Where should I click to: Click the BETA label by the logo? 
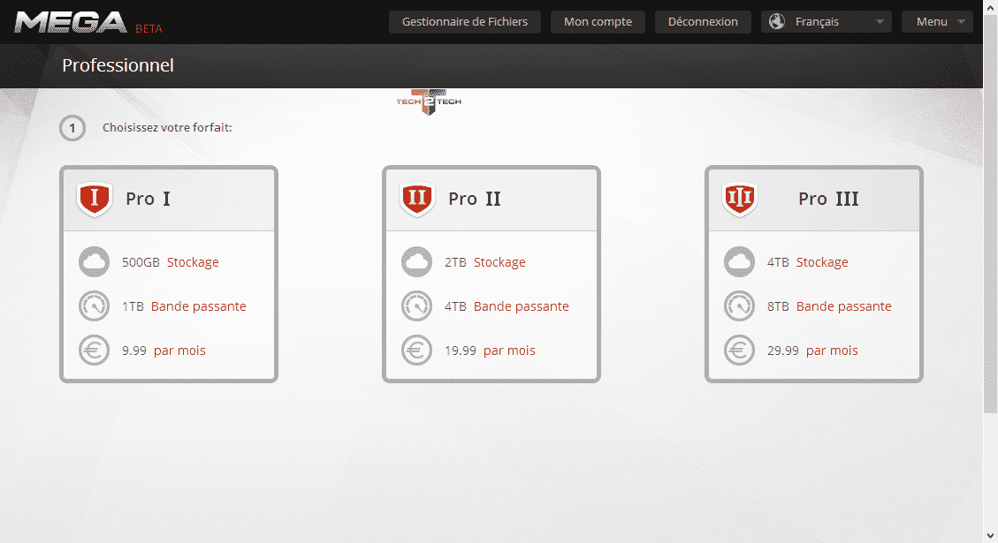pyautogui.click(x=149, y=28)
